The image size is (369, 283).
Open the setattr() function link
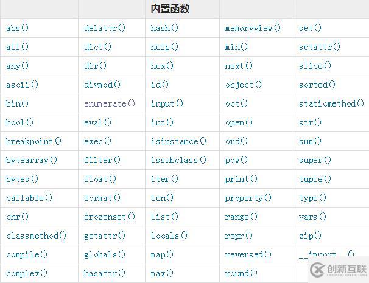320,47
